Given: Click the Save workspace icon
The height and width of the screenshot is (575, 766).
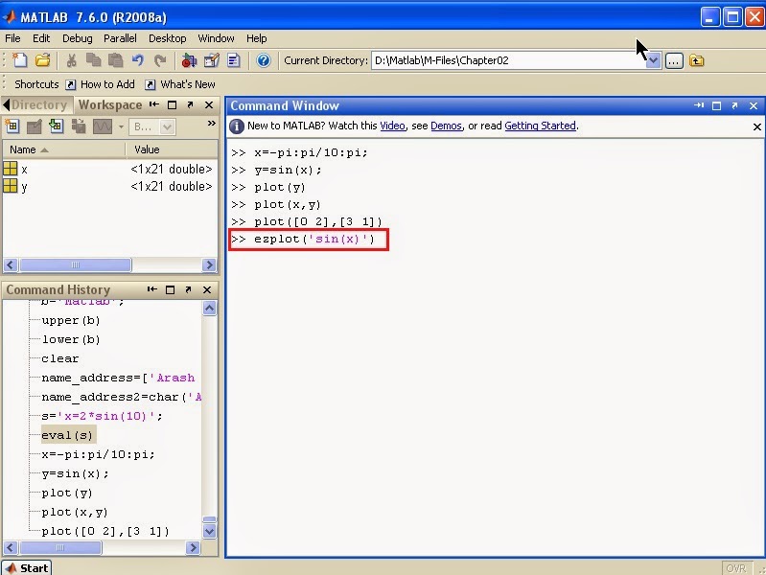Looking at the screenshot, I should pyautogui.click(x=79, y=126).
